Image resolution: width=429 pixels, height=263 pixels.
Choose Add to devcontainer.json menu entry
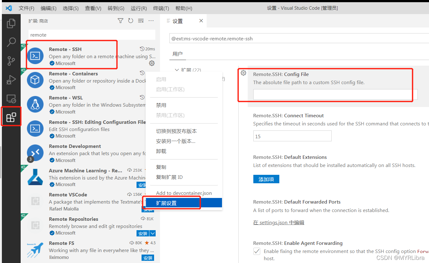[184, 193]
